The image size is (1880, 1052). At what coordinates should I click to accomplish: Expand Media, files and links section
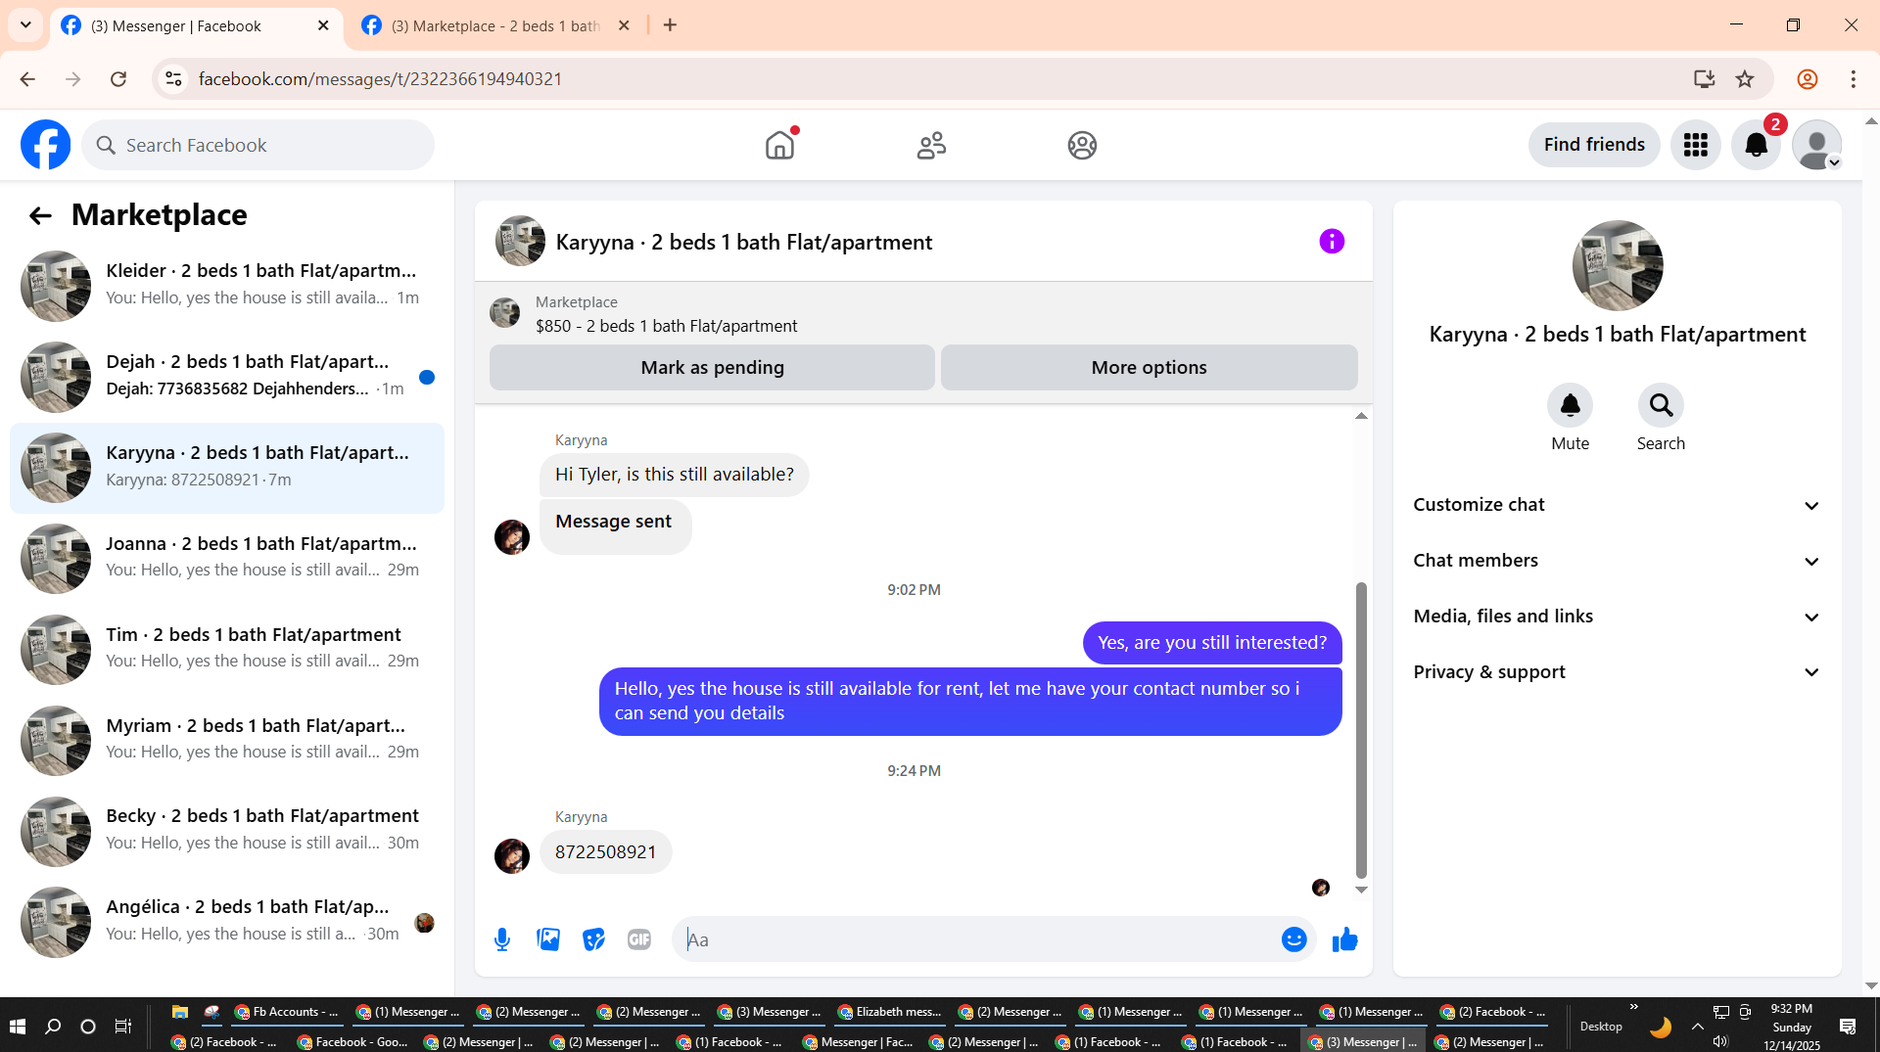click(x=1617, y=617)
